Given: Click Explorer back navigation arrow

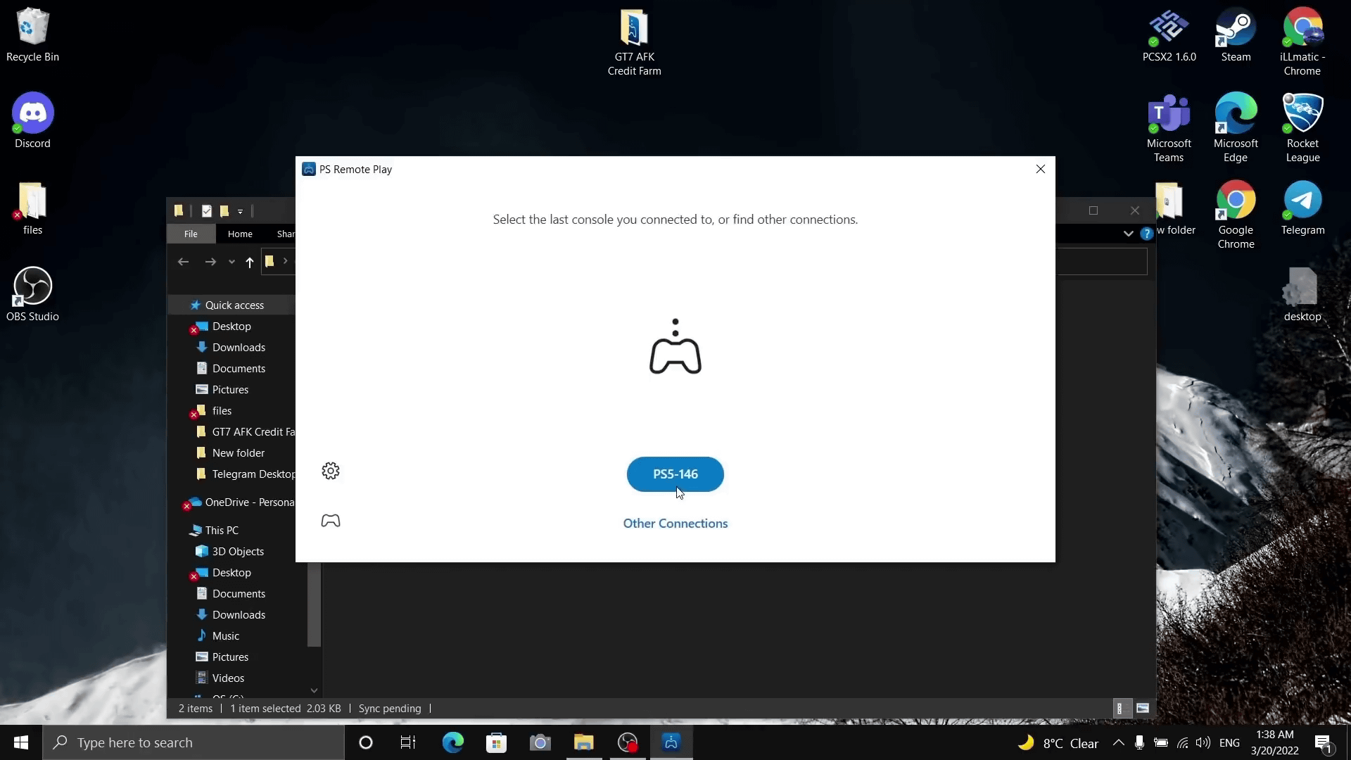Looking at the screenshot, I should [x=184, y=262].
